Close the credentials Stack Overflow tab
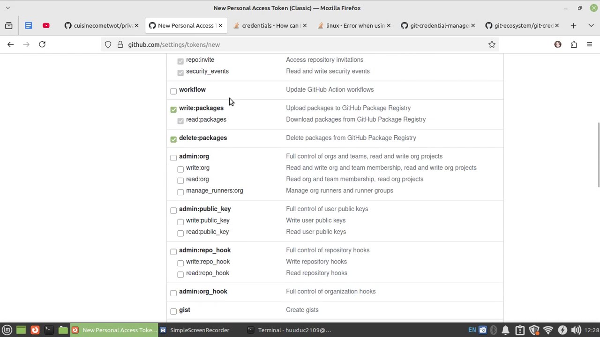600x337 pixels. pos(305,26)
